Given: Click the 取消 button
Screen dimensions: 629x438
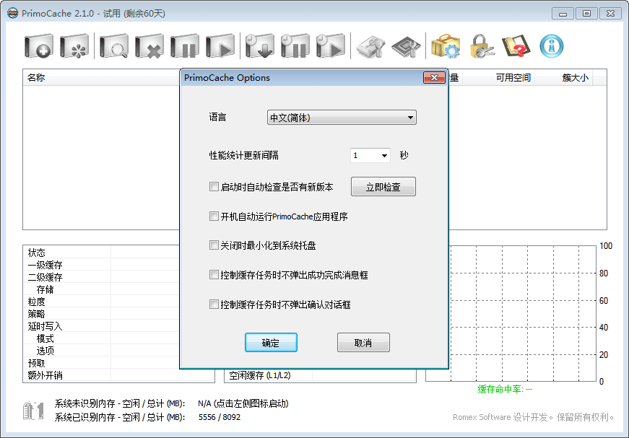Looking at the screenshot, I should 363,343.
